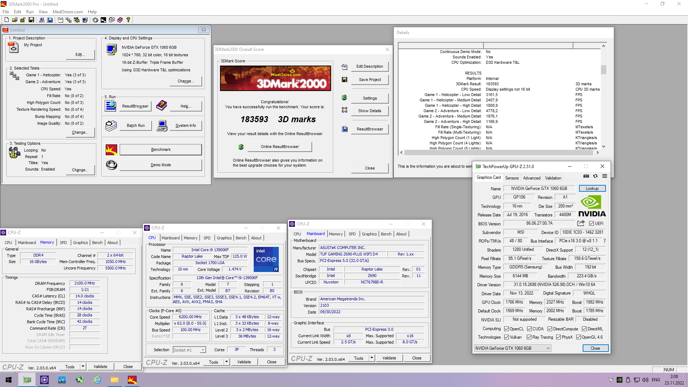Open the GPU-Z hamburger menu
Viewport: 688px width, 387px height.
[605, 176]
